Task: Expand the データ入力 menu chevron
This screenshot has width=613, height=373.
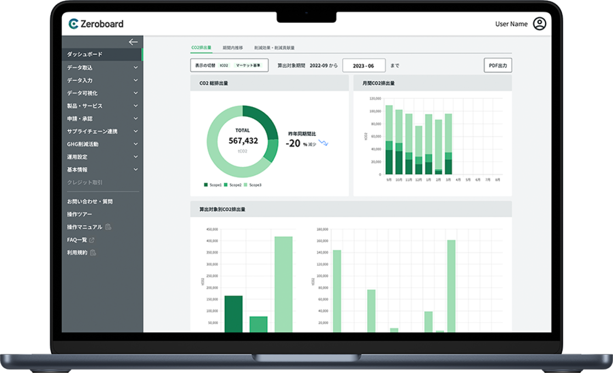Action: tap(136, 80)
